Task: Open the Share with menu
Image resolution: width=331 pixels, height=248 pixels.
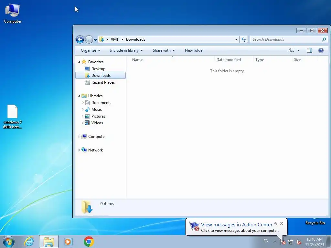Action: click(164, 50)
